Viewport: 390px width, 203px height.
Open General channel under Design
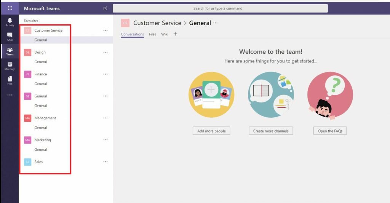(x=41, y=62)
